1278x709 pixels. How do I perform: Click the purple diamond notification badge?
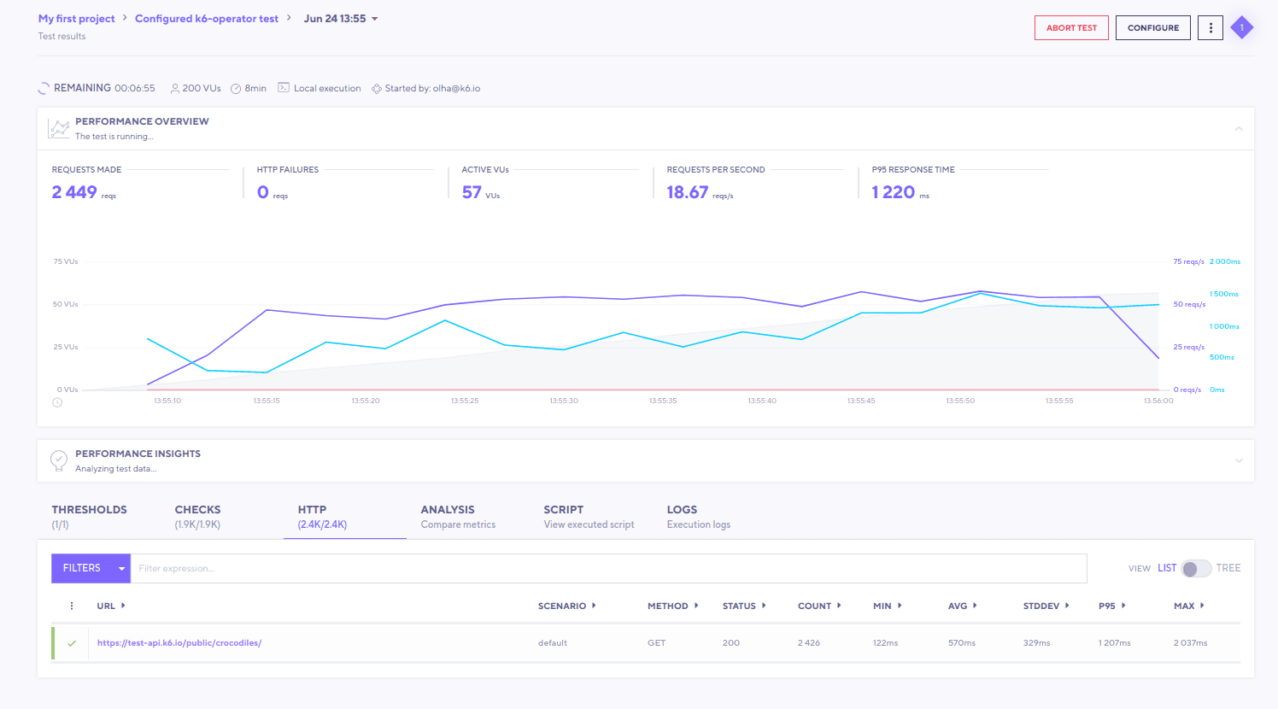coord(1241,28)
